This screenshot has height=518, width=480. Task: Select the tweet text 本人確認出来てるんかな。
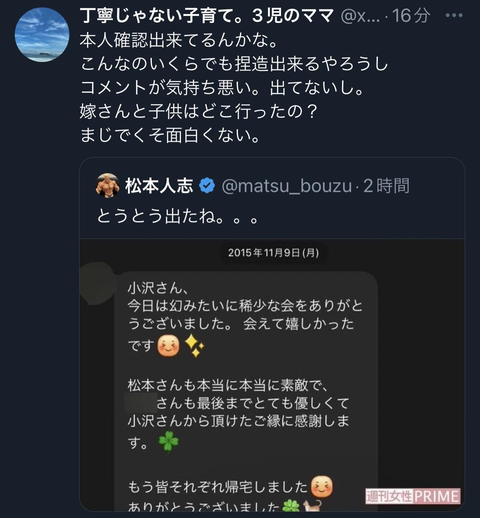[x=179, y=40]
